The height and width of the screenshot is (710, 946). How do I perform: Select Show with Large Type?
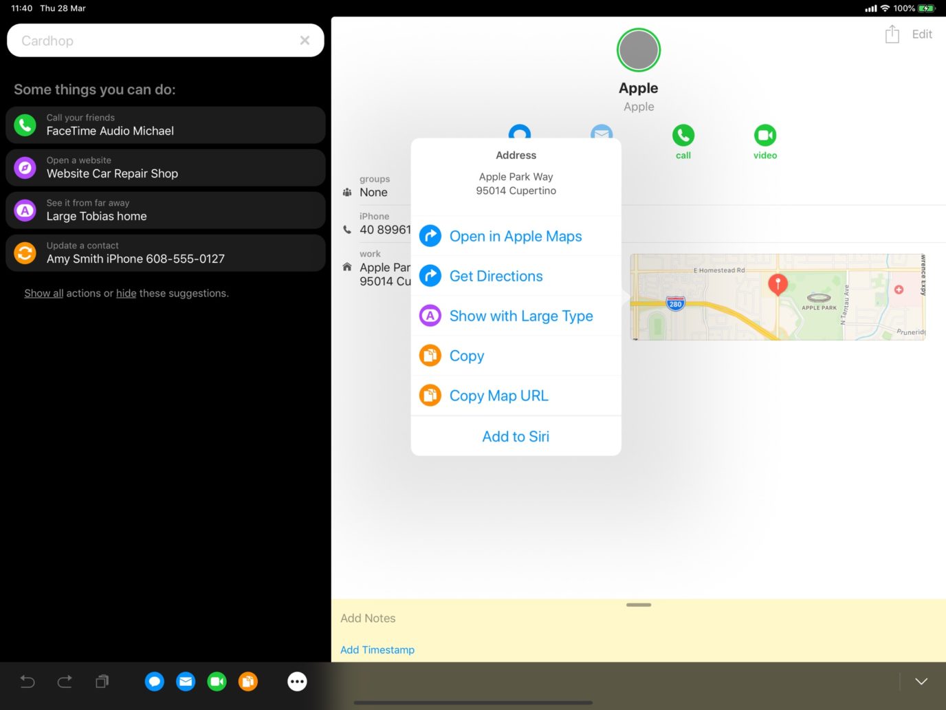[520, 316]
